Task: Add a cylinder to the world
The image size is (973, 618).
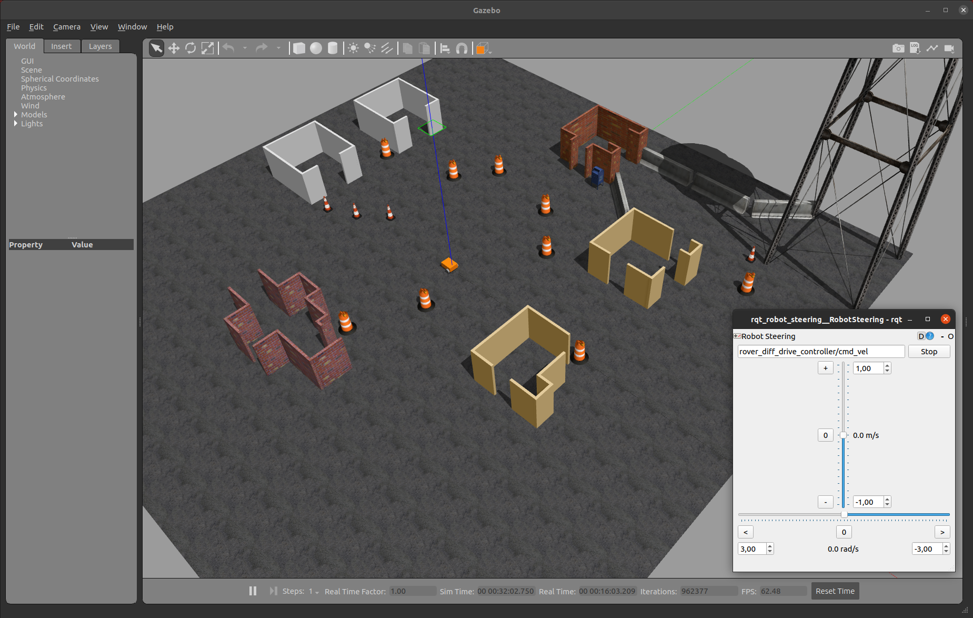Action: click(x=333, y=48)
